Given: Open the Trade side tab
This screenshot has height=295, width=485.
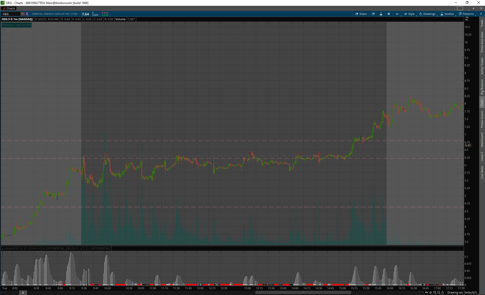Looking at the screenshot, I should coord(482,23).
